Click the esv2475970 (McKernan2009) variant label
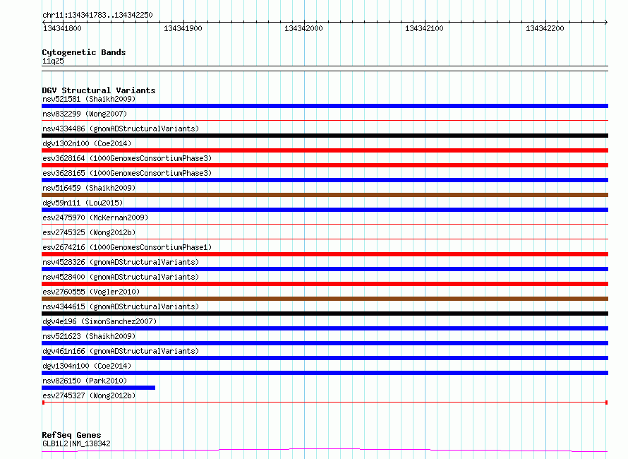Image resolution: width=628 pixels, height=459 pixels. pyautogui.click(x=95, y=217)
